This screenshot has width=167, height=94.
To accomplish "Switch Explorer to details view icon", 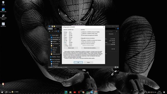I will (115, 67).
